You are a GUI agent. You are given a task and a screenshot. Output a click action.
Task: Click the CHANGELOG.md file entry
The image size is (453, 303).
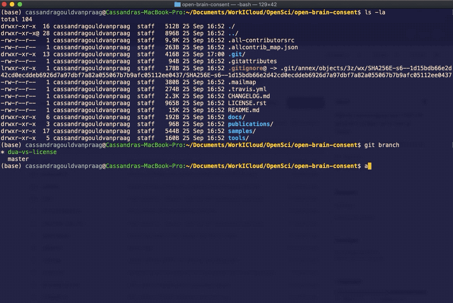coord(249,96)
